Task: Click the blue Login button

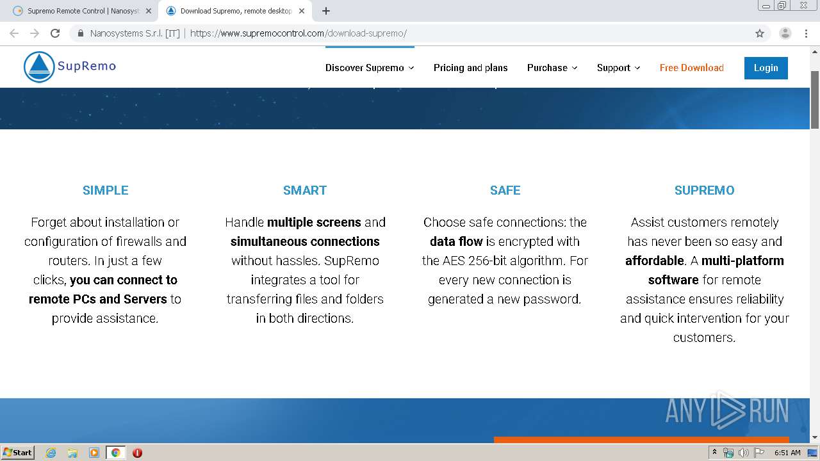Action: [x=766, y=68]
